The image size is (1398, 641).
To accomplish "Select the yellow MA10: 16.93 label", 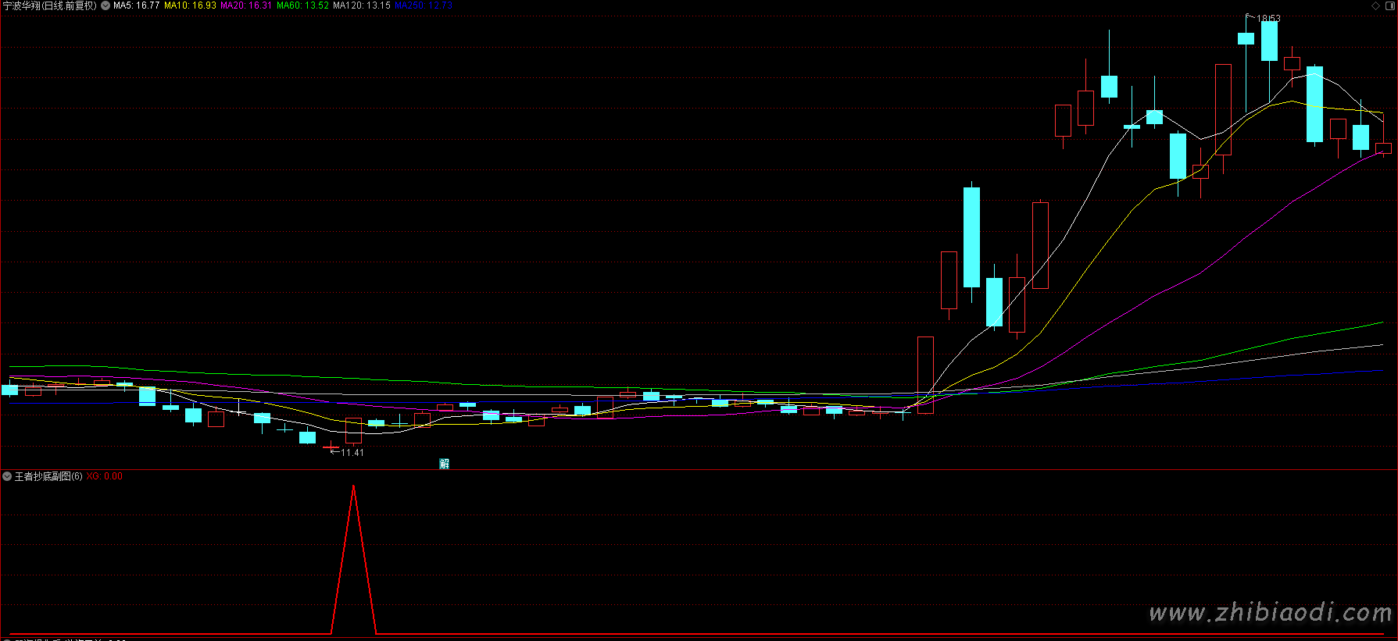I will [x=190, y=5].
